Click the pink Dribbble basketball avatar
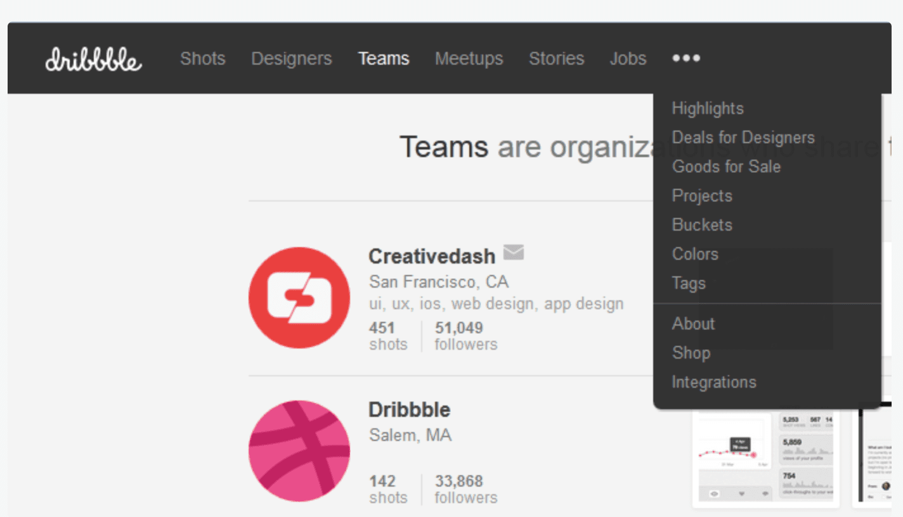Image resolution: width=903 pixels, height=517 pixels. click(299, 450)
